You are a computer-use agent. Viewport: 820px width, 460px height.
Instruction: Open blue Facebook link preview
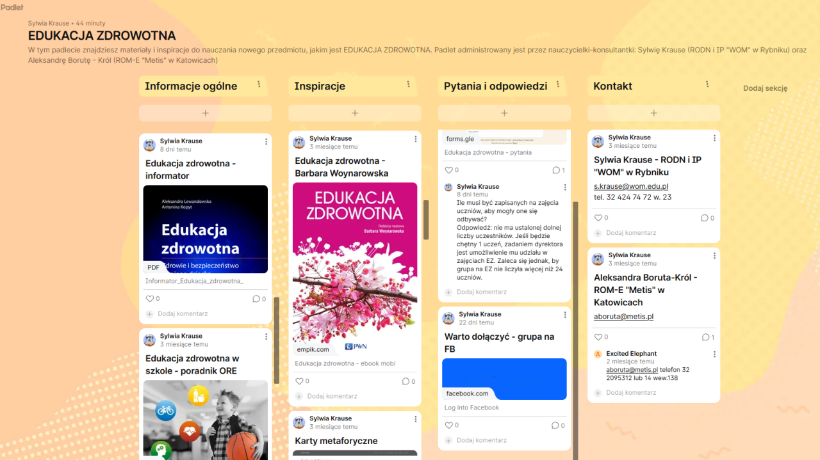504,379
